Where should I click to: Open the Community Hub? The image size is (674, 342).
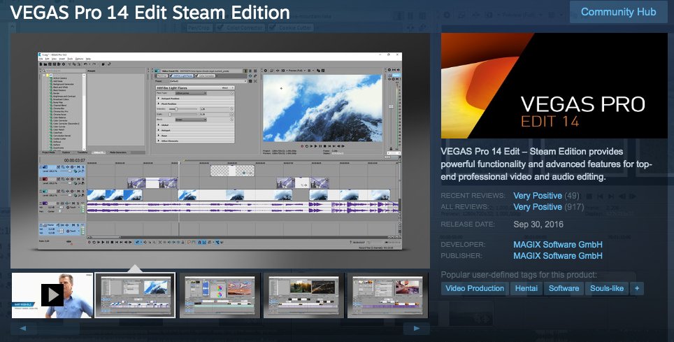pos(618,12)
